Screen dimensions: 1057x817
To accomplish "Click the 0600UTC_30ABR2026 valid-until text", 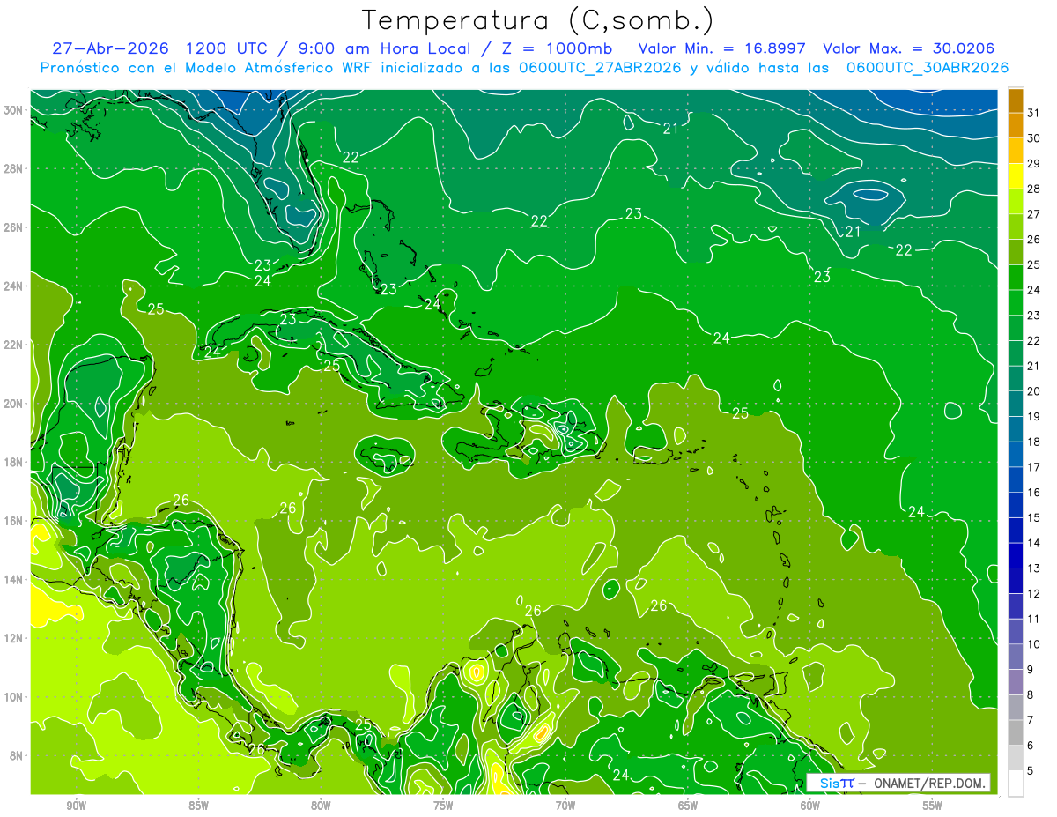I will pos(928,68).
